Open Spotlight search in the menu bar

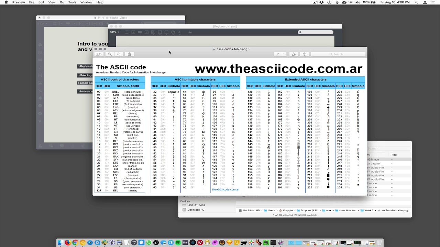click(416, 2)
